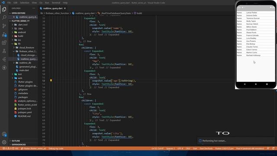Click the feedback icon in status bar
277x156 pixels.
point(268,148)
